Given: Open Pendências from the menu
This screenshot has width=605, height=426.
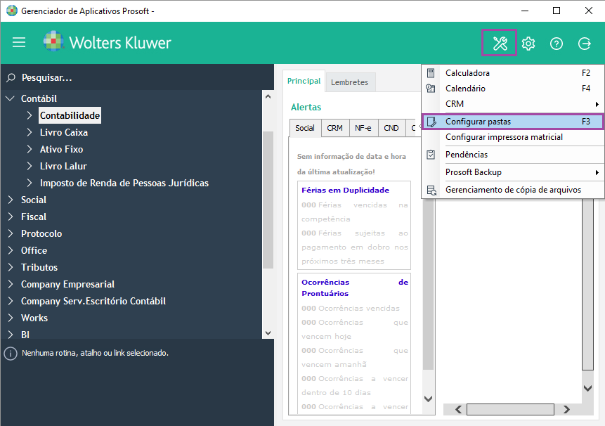Looking at the screenshot, I should [x=513, y=155].
